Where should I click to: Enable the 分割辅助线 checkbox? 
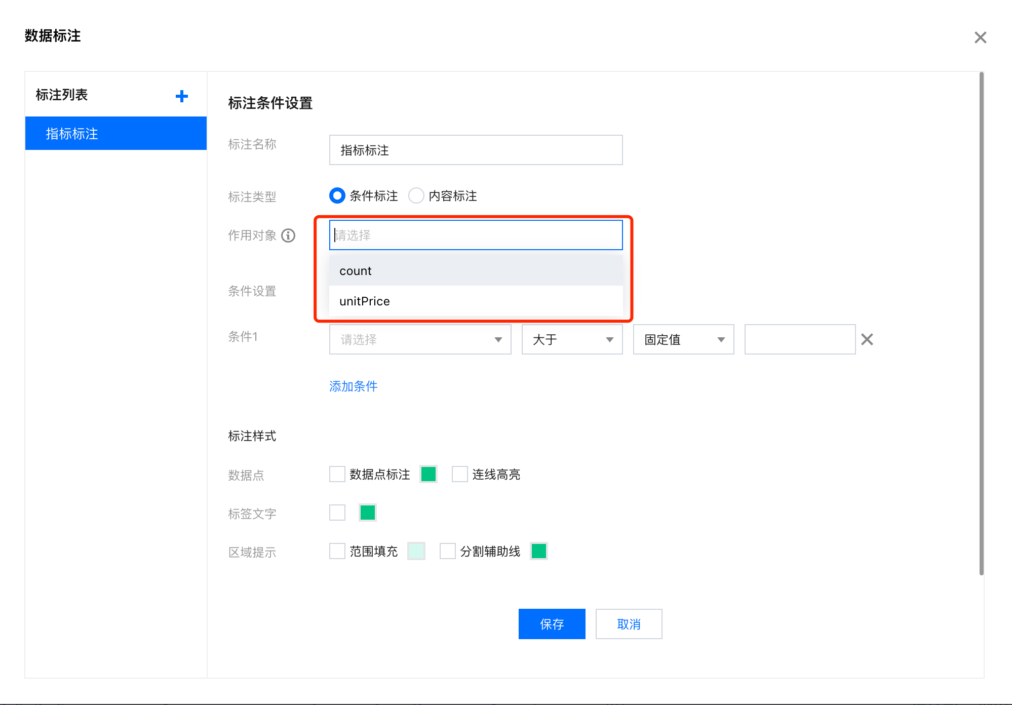coord(447,551)
